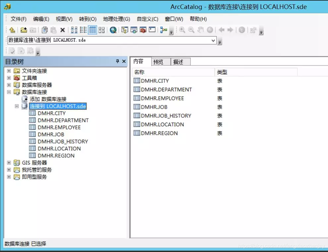Click the Back arrow extent icon
328x252 pixels.
pos(221,30)
